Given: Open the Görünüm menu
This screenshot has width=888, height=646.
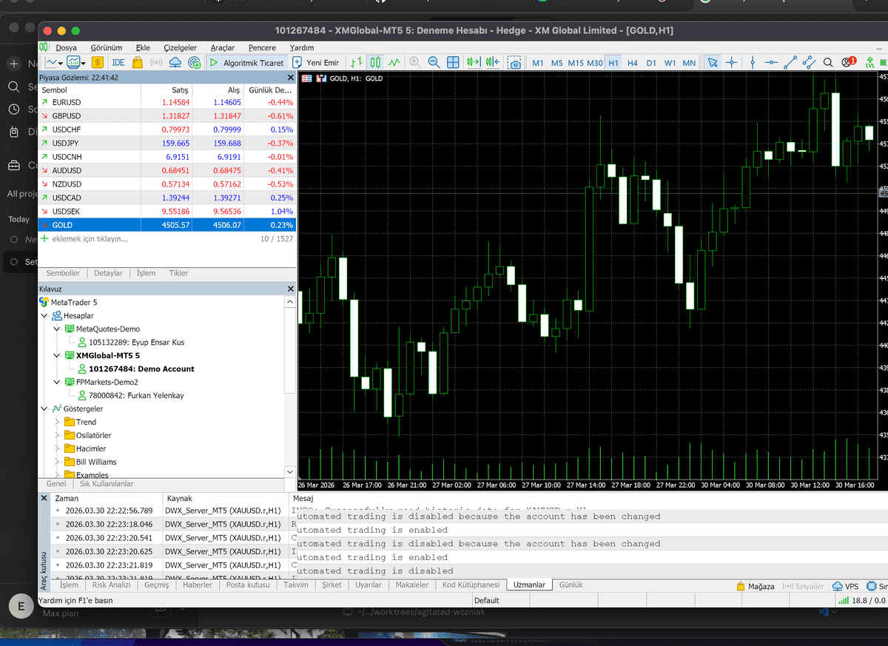Looking at the screenshot, I should 107,47.
